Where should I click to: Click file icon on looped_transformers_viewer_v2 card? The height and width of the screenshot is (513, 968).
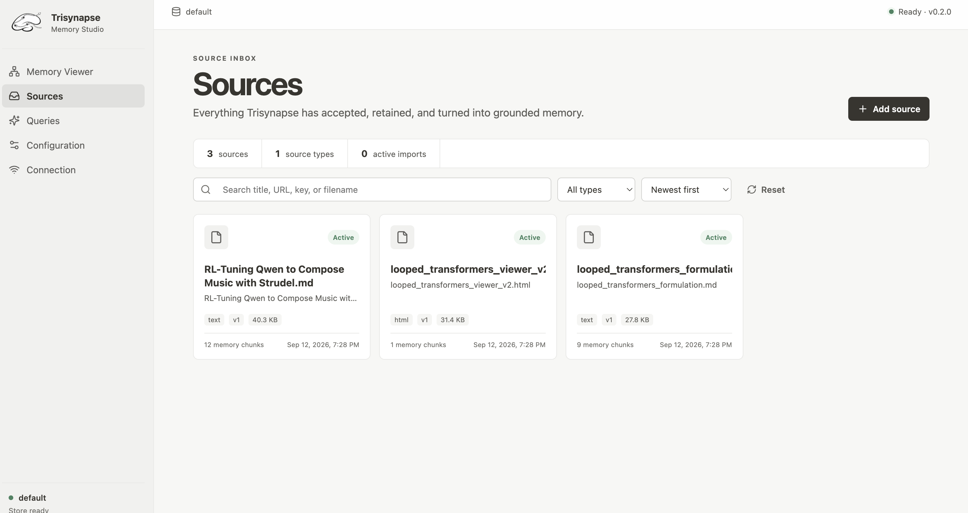pos(402,237)
